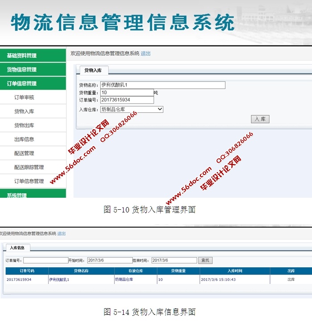Click the 退出 logout link at top
This screenshot has height=322, width=312.
pyautogui.click(x=146, y=53)
